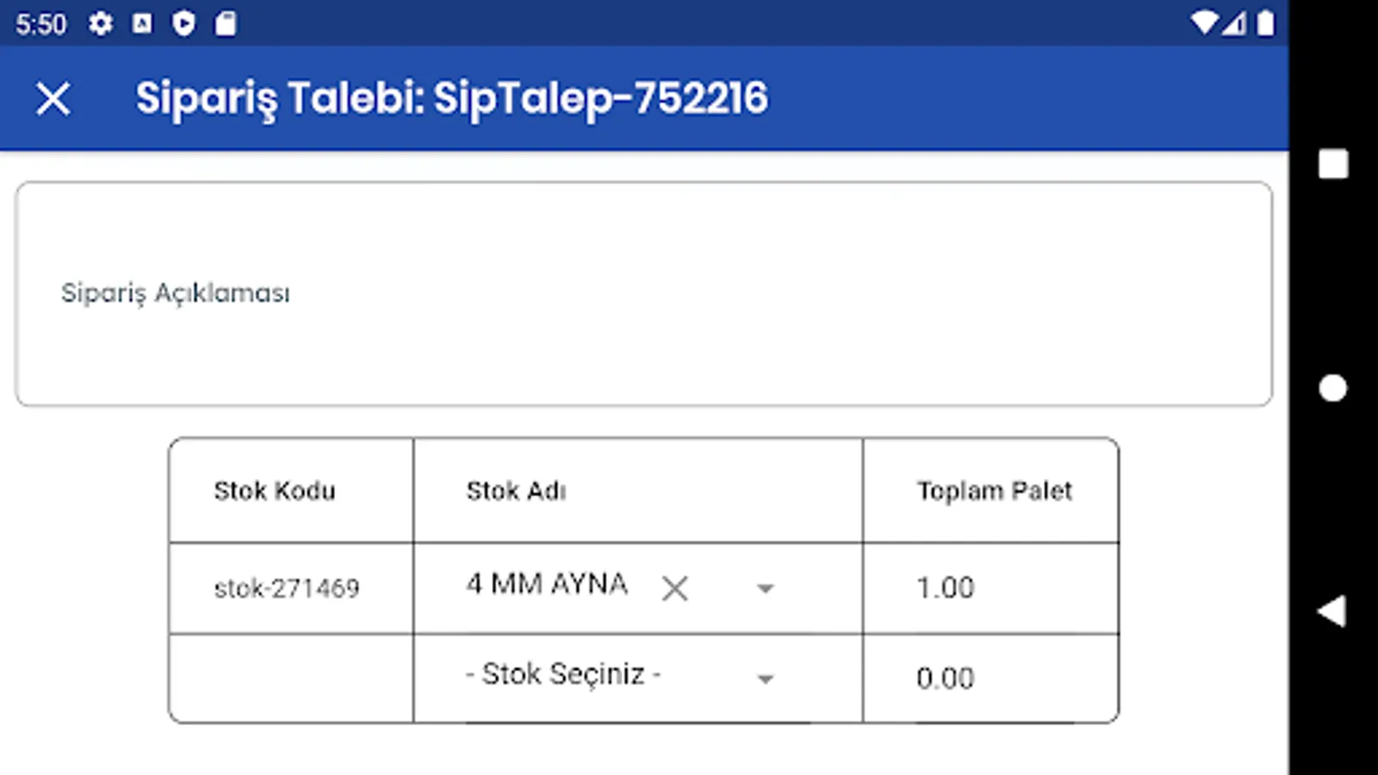Tap the Android recent apps square

[x=1332, y=164]
